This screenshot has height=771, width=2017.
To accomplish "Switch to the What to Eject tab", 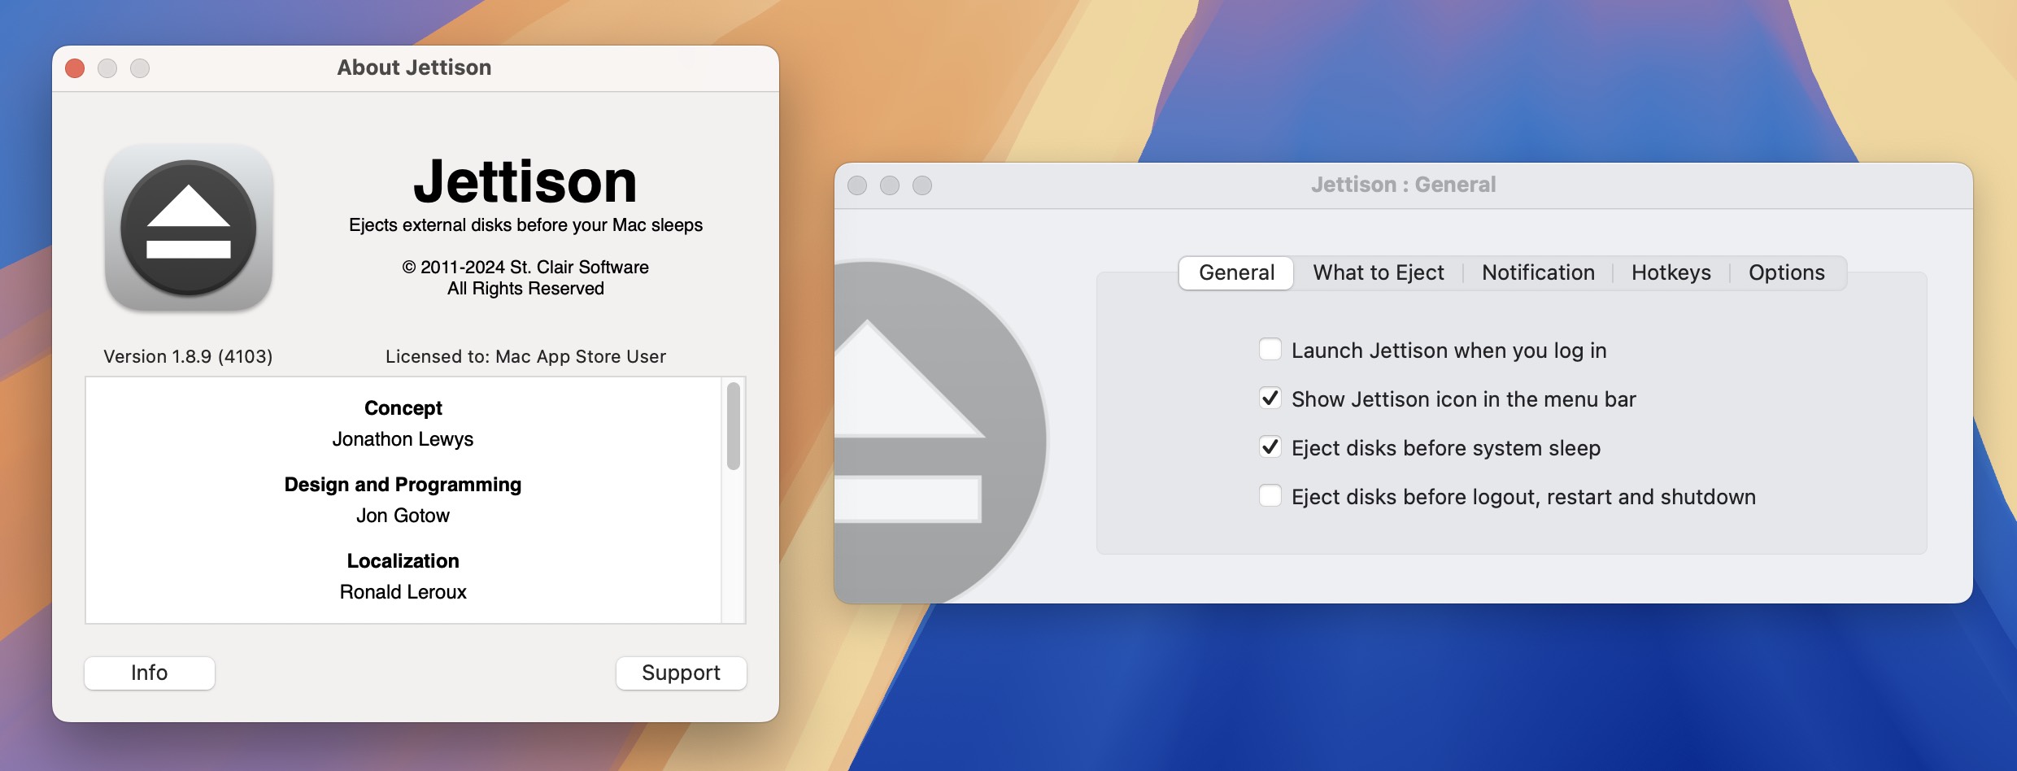I will click(x=1379, y=272).
